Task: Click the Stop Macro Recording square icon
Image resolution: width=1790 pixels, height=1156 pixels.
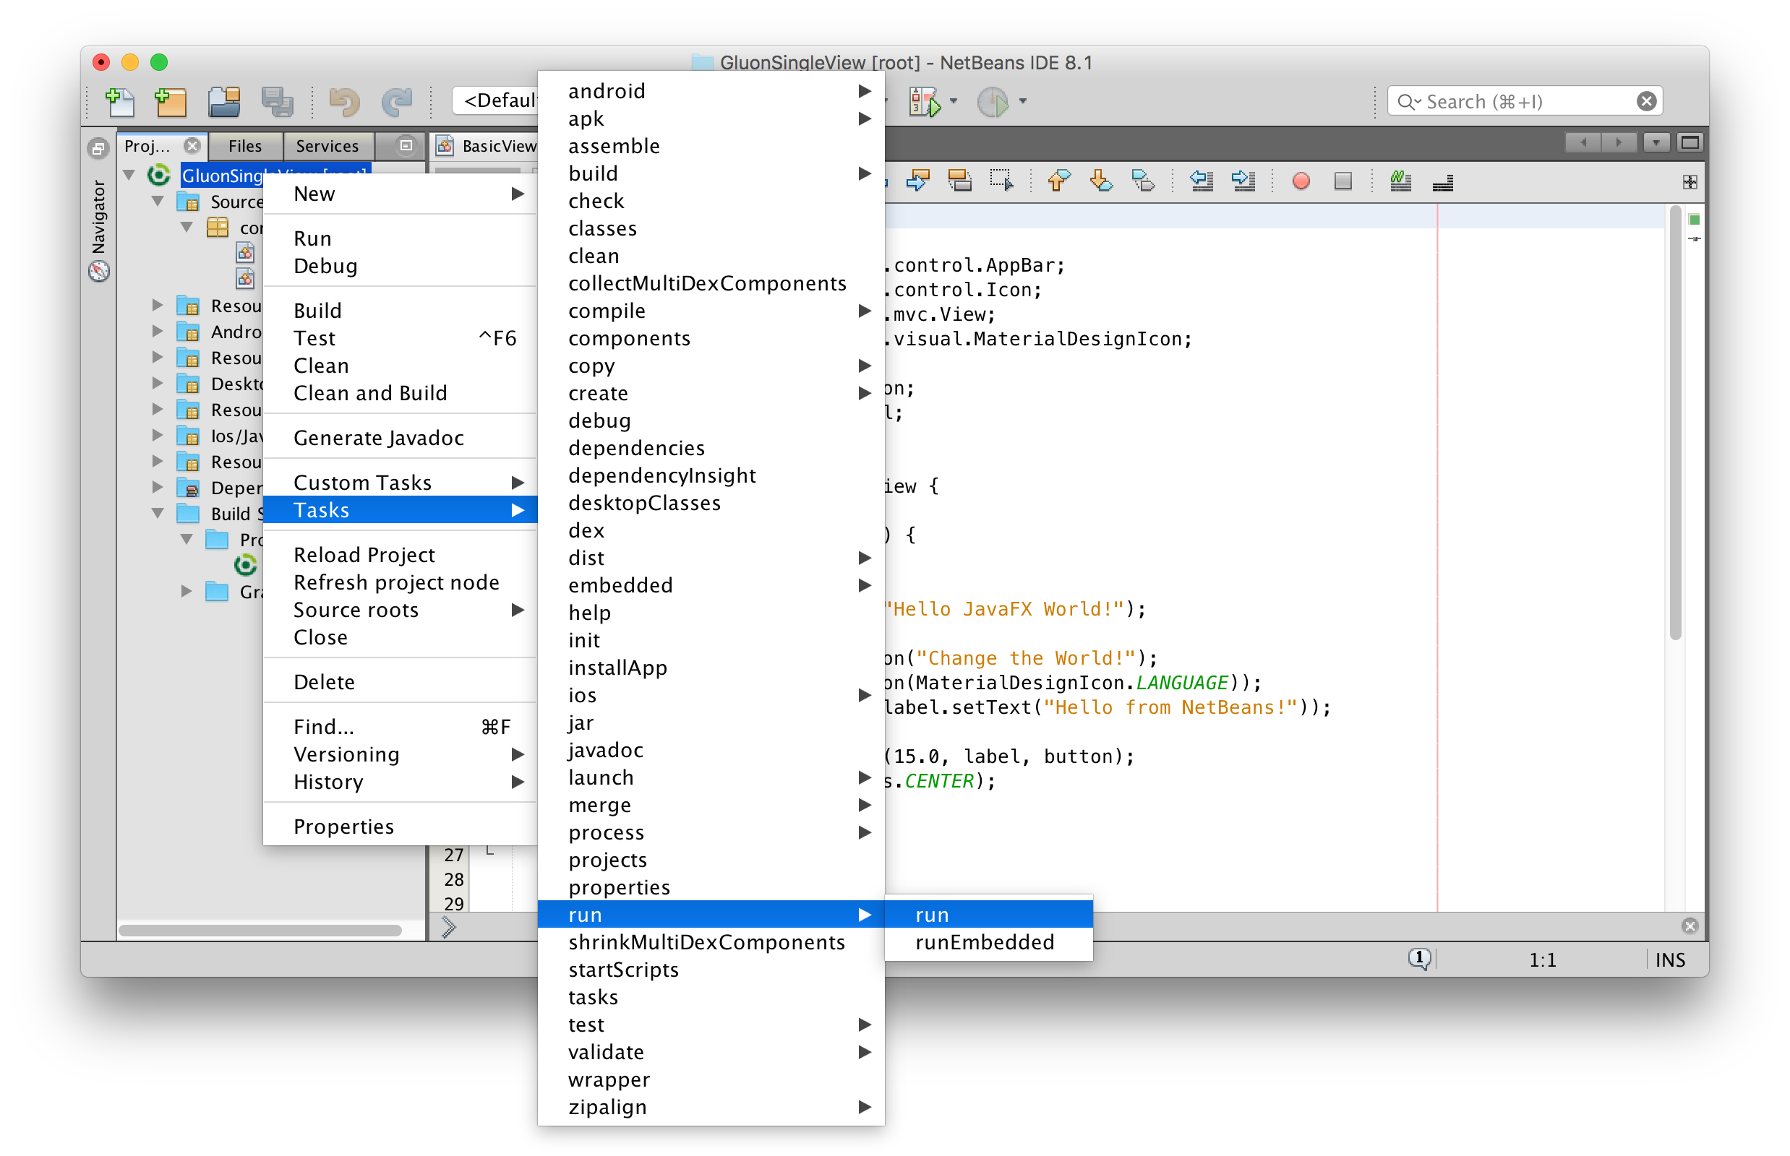Action: (1343, 181)
